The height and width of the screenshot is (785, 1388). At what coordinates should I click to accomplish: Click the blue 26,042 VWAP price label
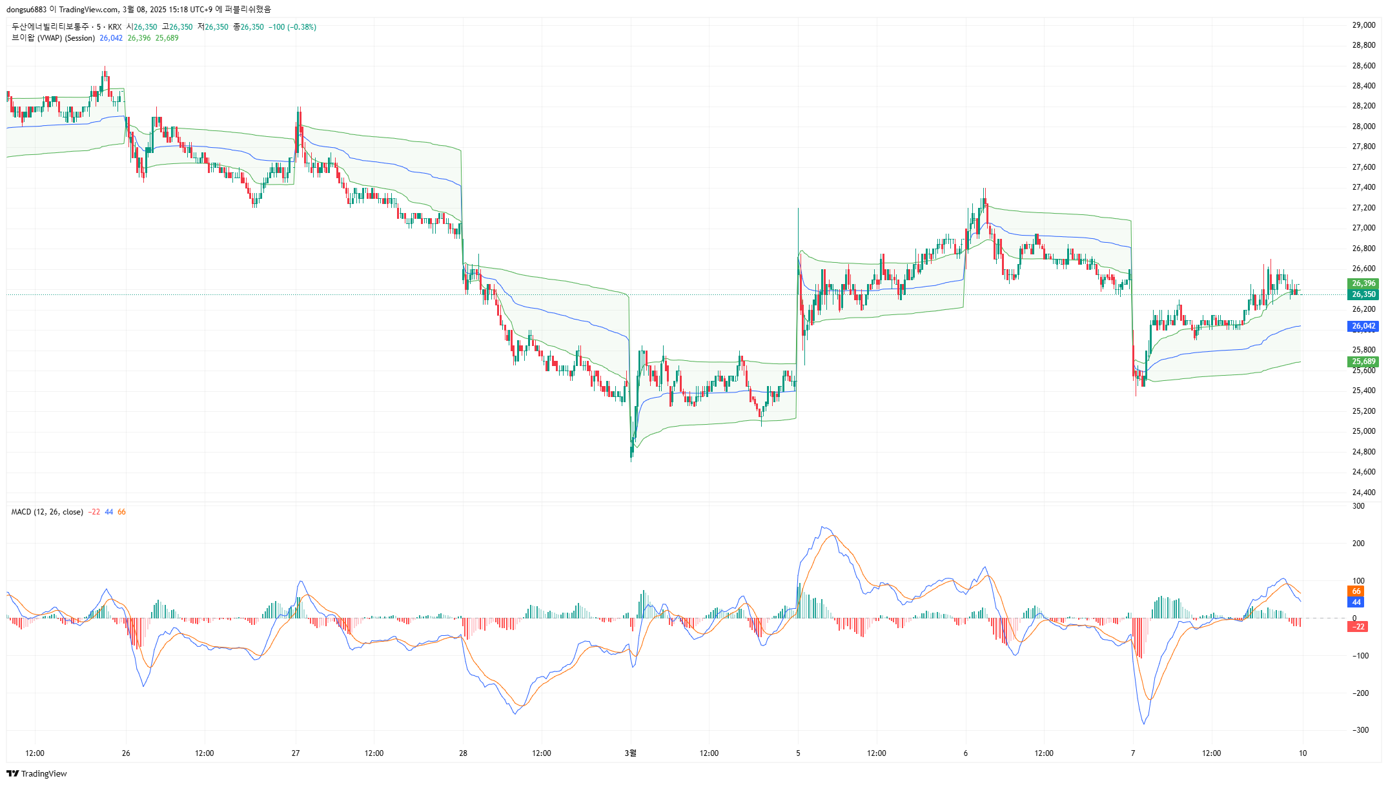(1363, 326)
